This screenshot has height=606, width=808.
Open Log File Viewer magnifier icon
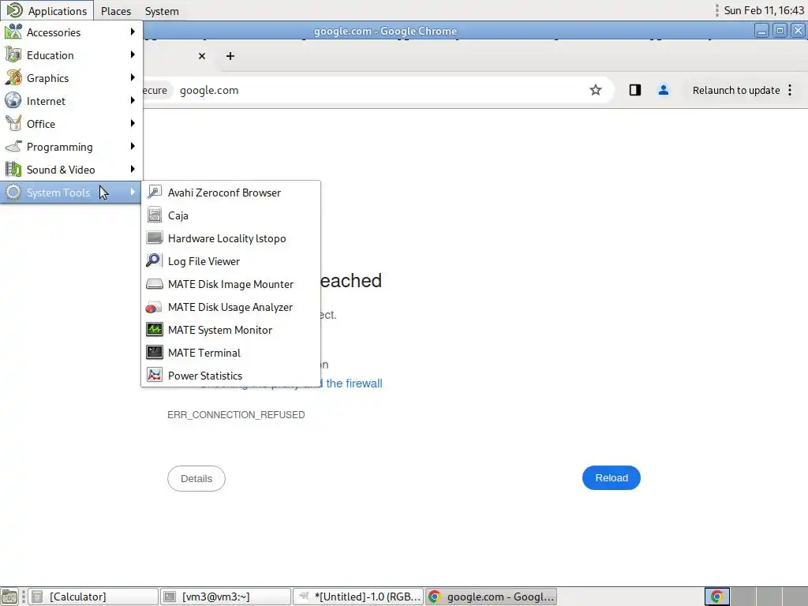[154, 260]
